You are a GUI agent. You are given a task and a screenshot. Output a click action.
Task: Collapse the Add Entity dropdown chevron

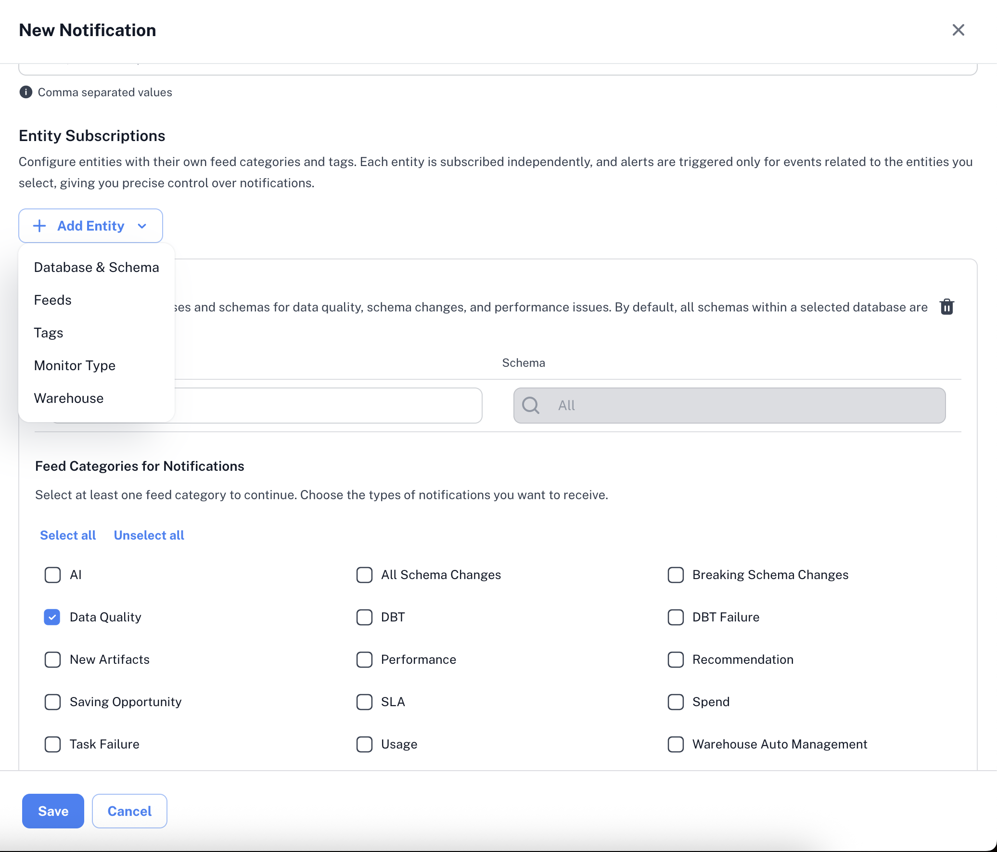click(x=142, y=226)
